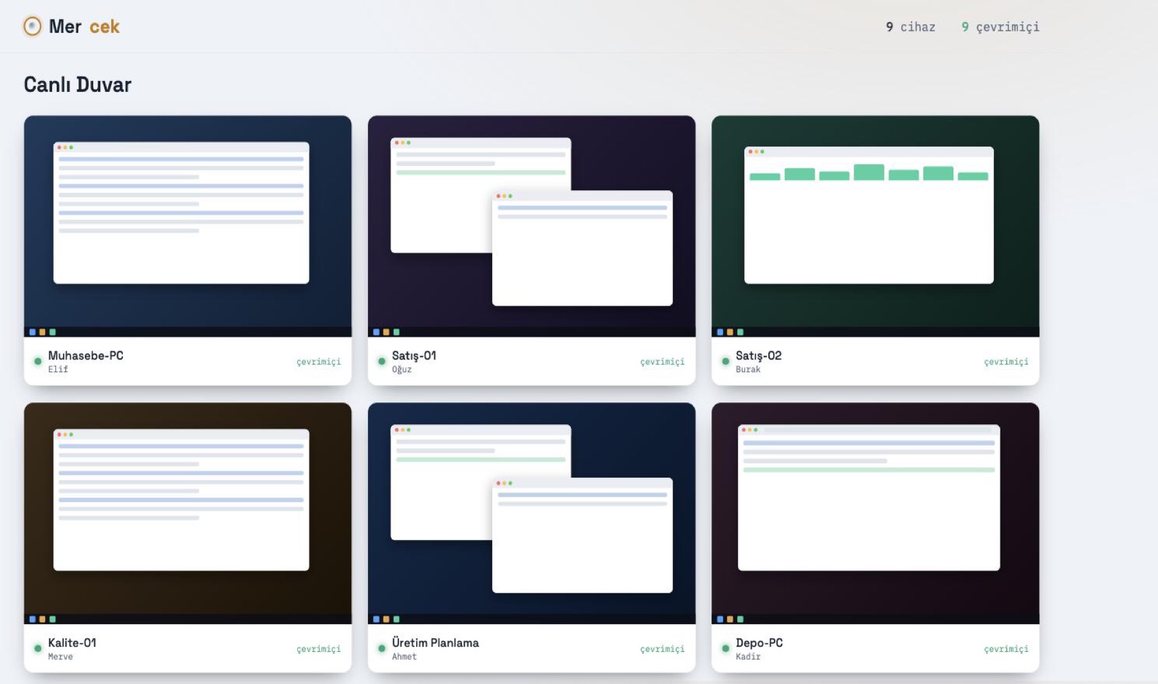Click the çevrimiçi status on the Üretim Planlama card
The height and width of the screenshot is (684, 1158).
click(x=662, y=649)
